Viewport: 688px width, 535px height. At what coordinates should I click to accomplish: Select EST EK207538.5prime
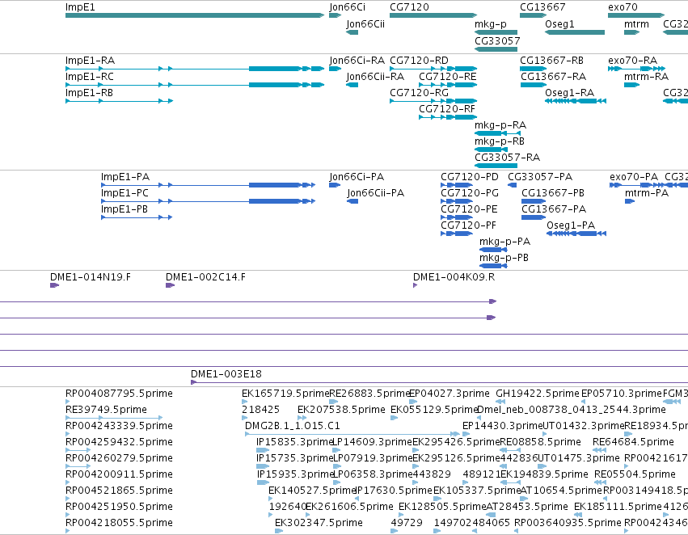(300, 418)
